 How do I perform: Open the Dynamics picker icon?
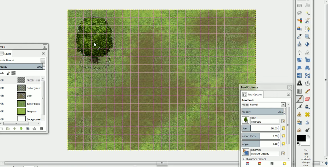(245, 152)
